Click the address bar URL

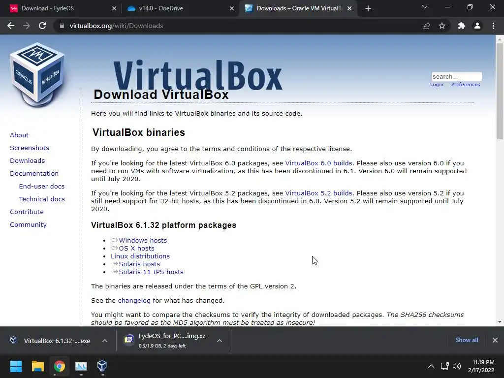tap(116, 26)
